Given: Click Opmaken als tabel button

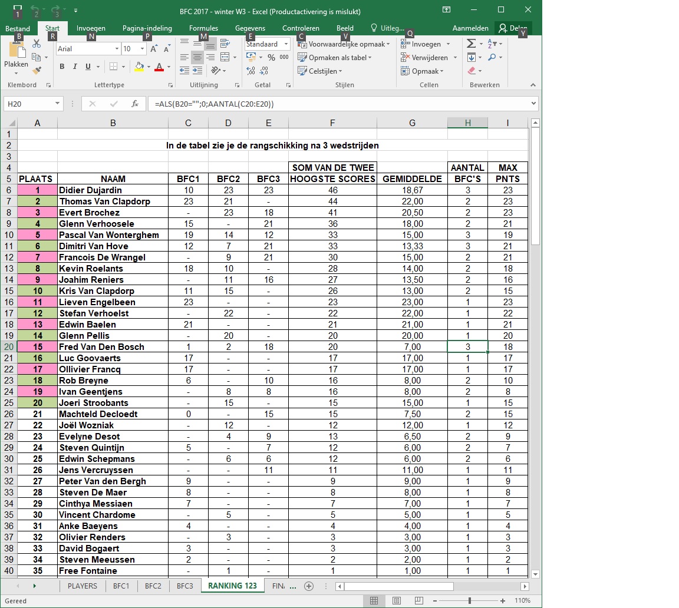Looking at the screenshot, I should (x=335, y=58).
